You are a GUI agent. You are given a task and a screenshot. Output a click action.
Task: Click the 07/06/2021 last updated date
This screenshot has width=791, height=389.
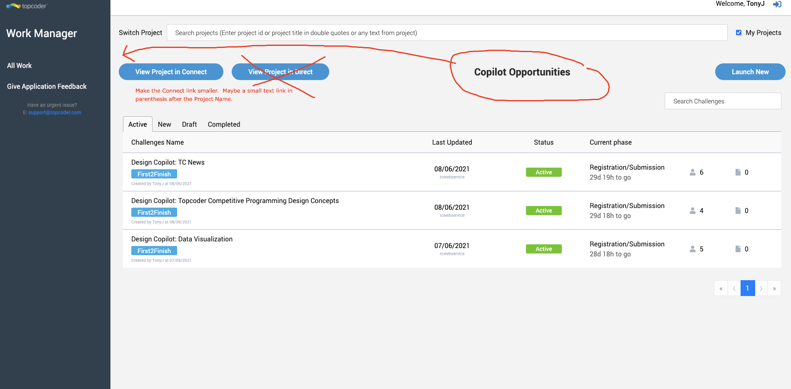click(452, 246)
